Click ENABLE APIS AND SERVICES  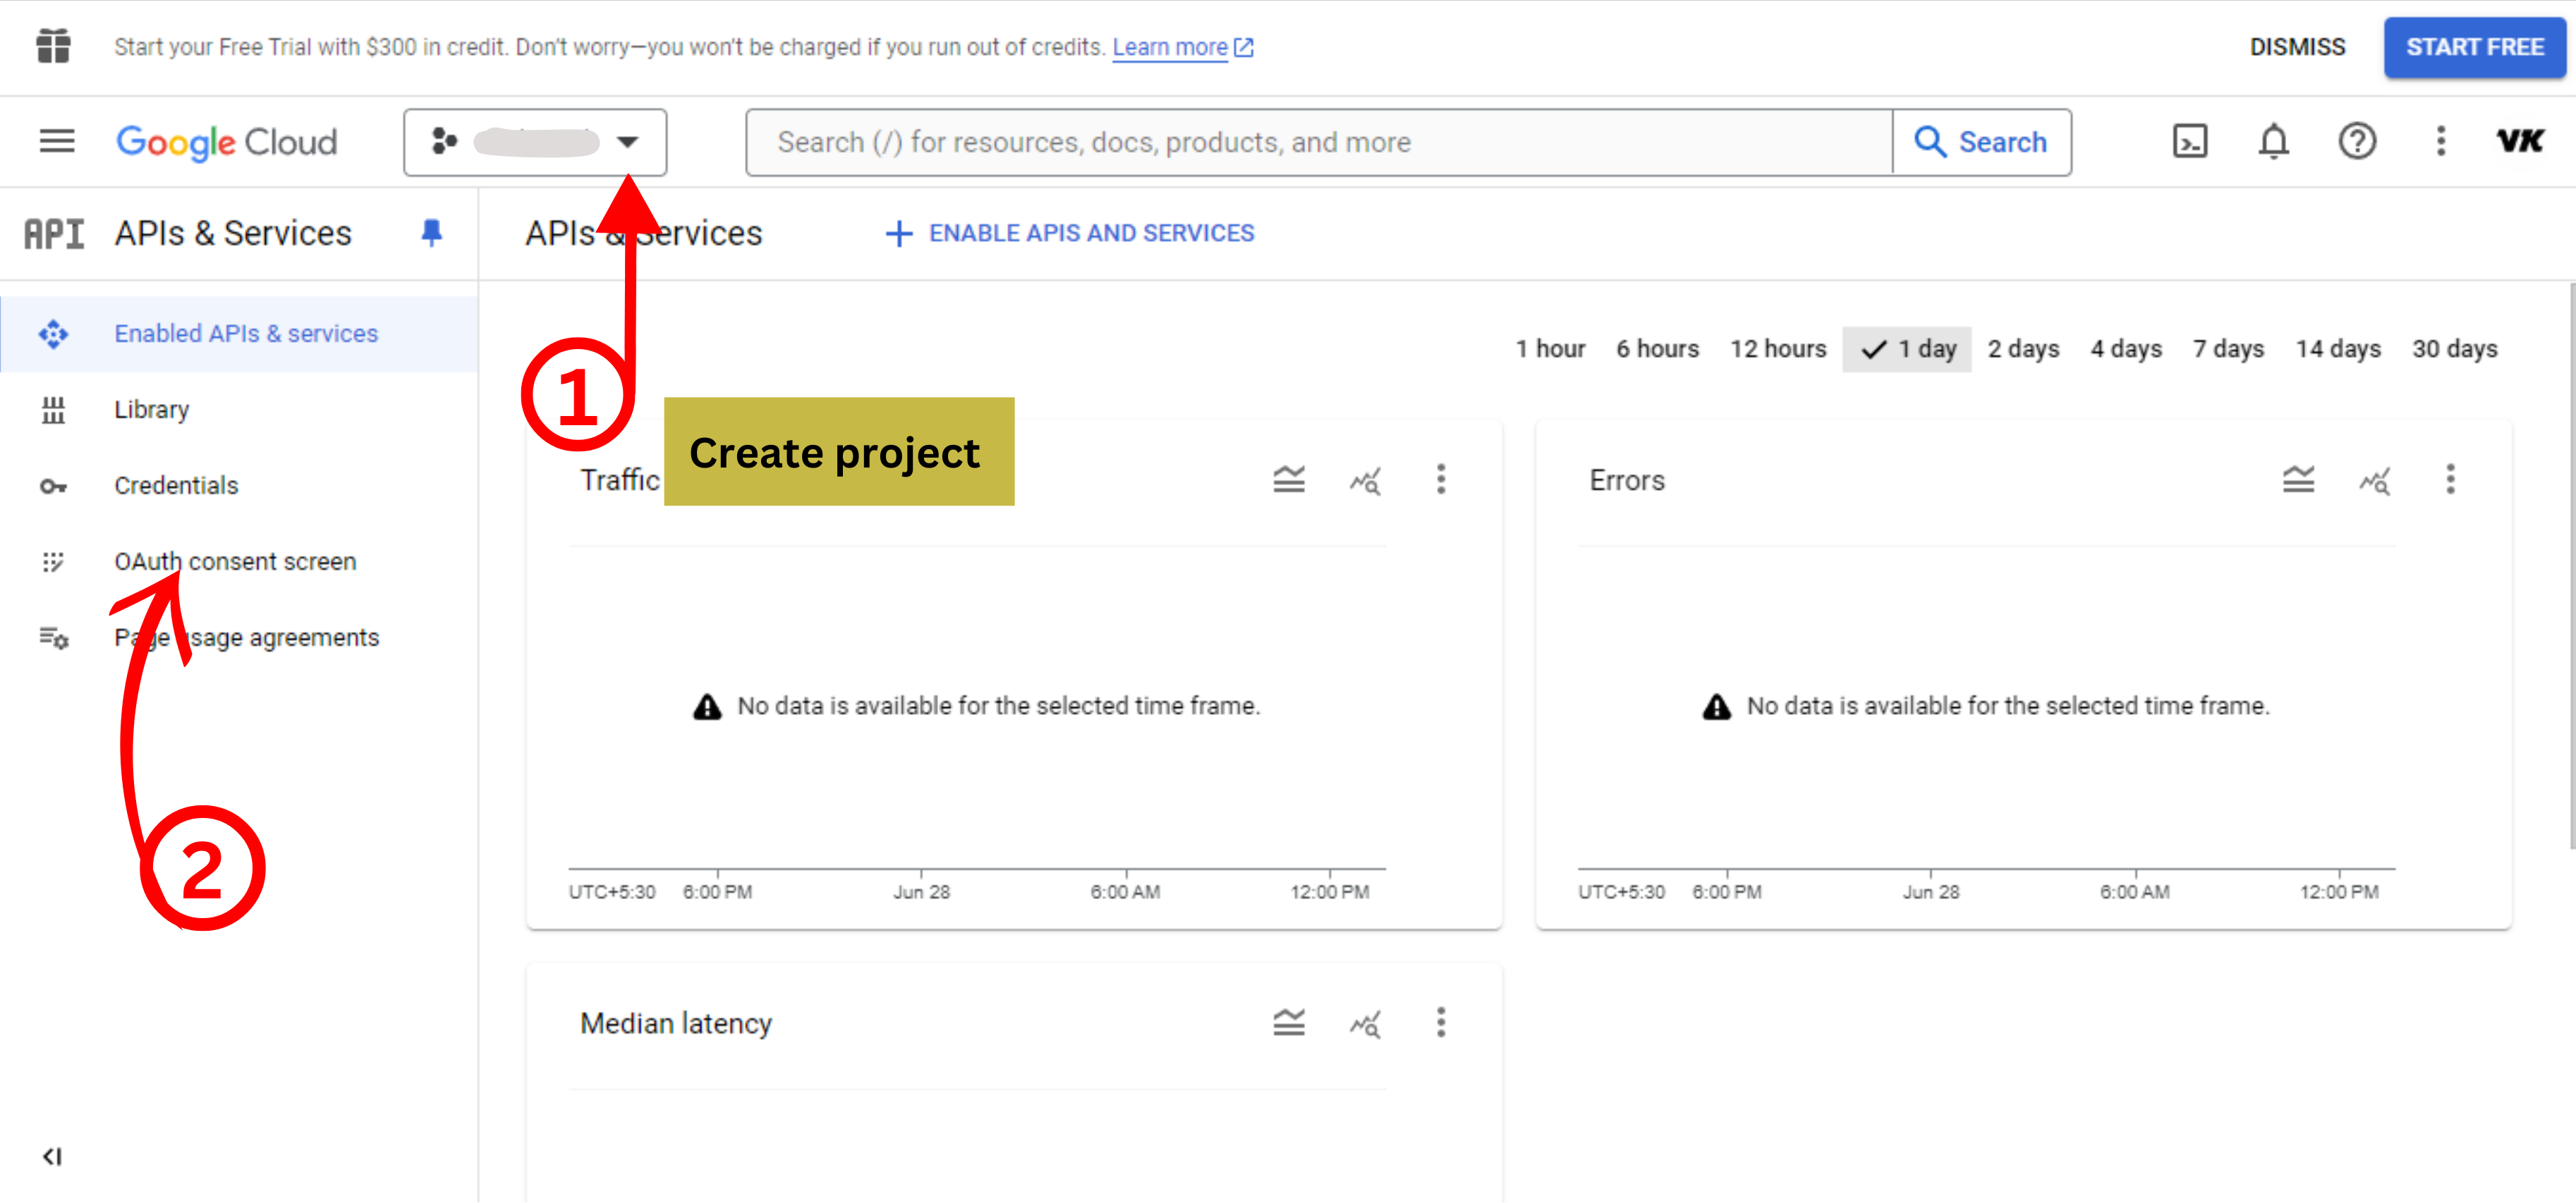coord(1070,233)
